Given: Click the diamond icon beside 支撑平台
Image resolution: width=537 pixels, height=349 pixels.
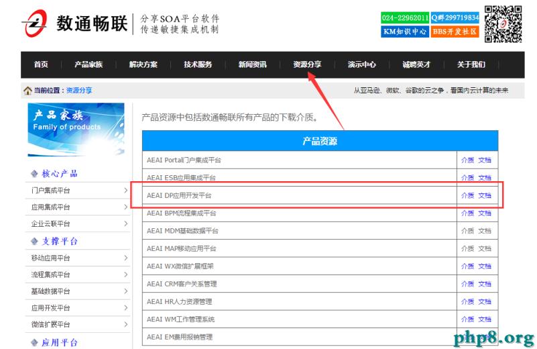Looking at the screenshot, I should point(34,242).
